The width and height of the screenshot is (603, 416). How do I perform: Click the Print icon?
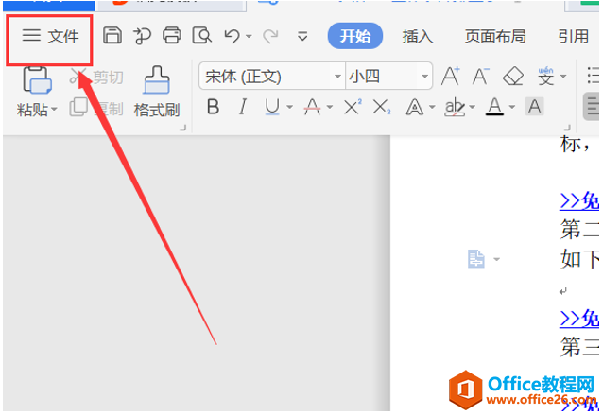171,36
